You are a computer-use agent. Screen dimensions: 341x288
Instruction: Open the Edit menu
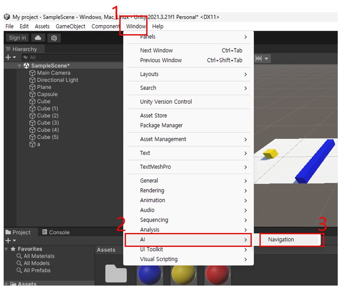pyautogui.click(x=24, y=26)
